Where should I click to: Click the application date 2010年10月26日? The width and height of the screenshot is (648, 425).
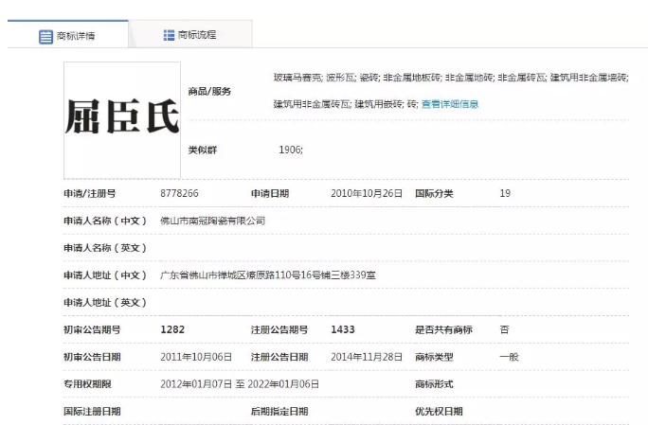coord(367,193)
